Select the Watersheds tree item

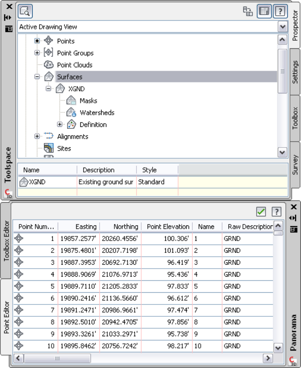tap(97, 113)
